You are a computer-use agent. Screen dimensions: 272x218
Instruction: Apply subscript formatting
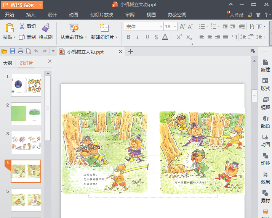[189, 37]
